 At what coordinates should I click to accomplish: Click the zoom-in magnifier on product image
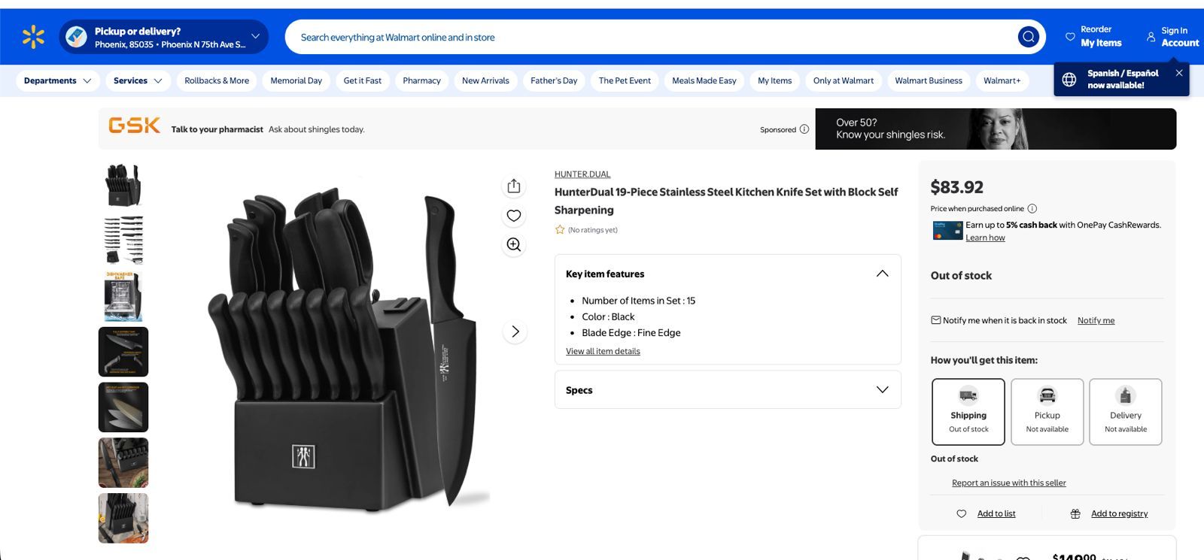[x=514, y=244]
